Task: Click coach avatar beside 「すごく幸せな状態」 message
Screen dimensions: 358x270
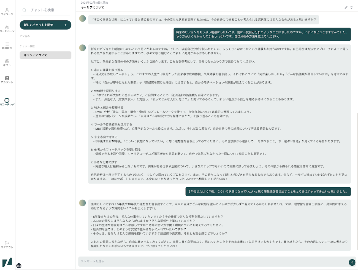Action: [82, 18]
